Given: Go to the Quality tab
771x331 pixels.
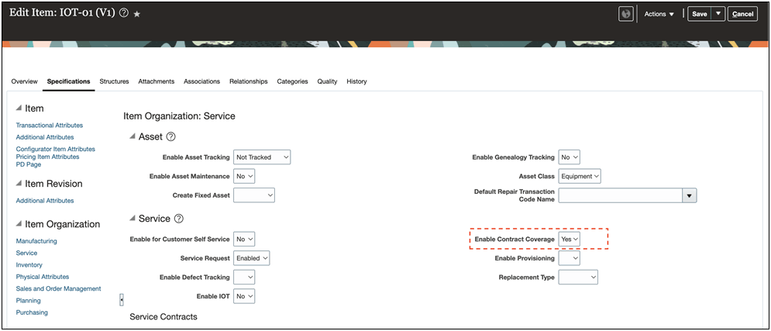Looking at the screenshot, I should [x=327, y=81].
